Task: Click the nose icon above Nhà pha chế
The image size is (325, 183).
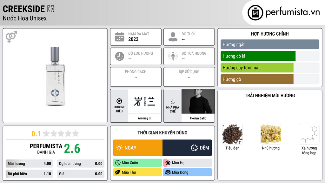Action: point(172,101)
